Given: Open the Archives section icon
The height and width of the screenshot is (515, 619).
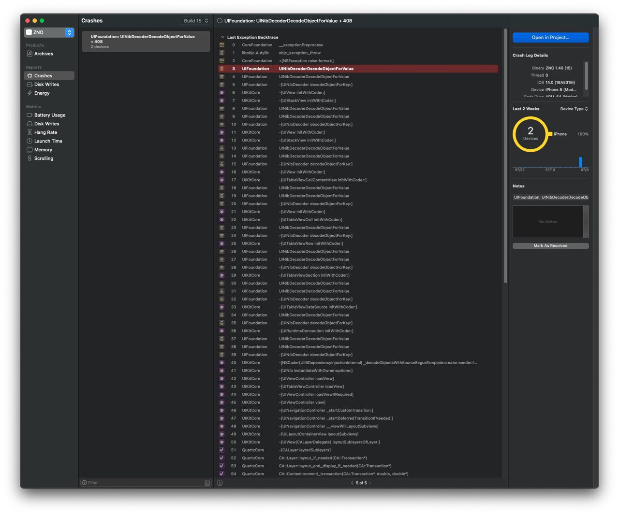Looking at the screenshot, I should tap(29, 54).
